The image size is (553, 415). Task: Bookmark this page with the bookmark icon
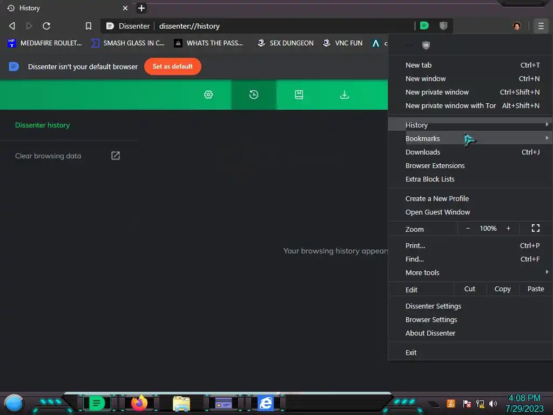(x=89, y=26)
